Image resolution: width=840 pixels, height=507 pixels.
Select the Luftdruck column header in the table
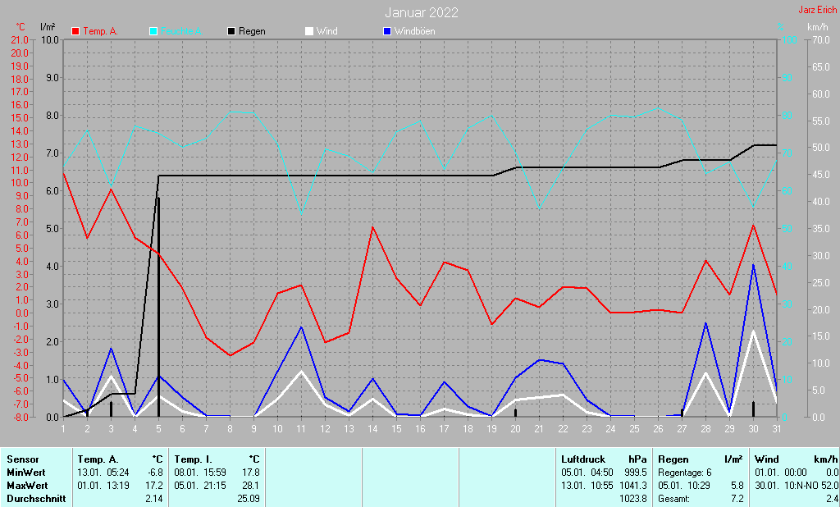582,459
